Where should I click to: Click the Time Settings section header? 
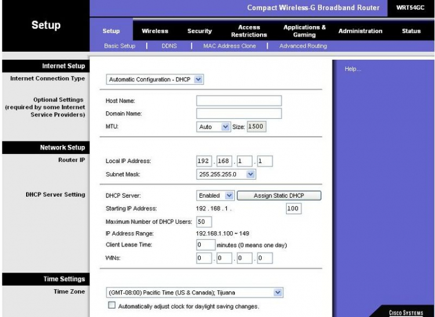click(x=46, y=279)
